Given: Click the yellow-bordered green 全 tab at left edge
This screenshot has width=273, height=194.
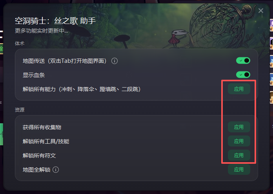Looking at the screenshot, I should (x=2, y=49).
